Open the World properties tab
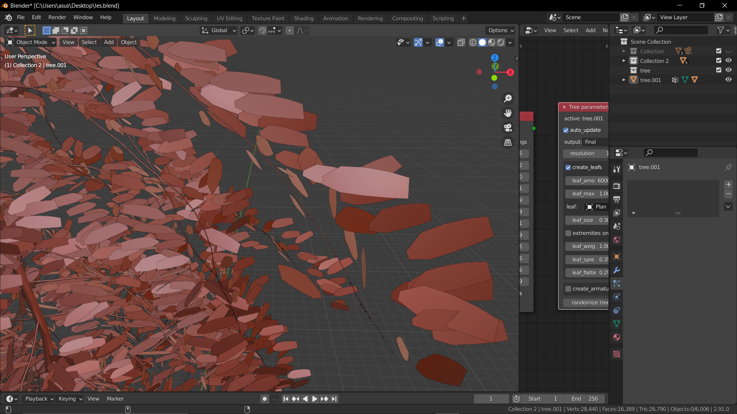Viewport: 737px width, 414px height. (616, 240)
